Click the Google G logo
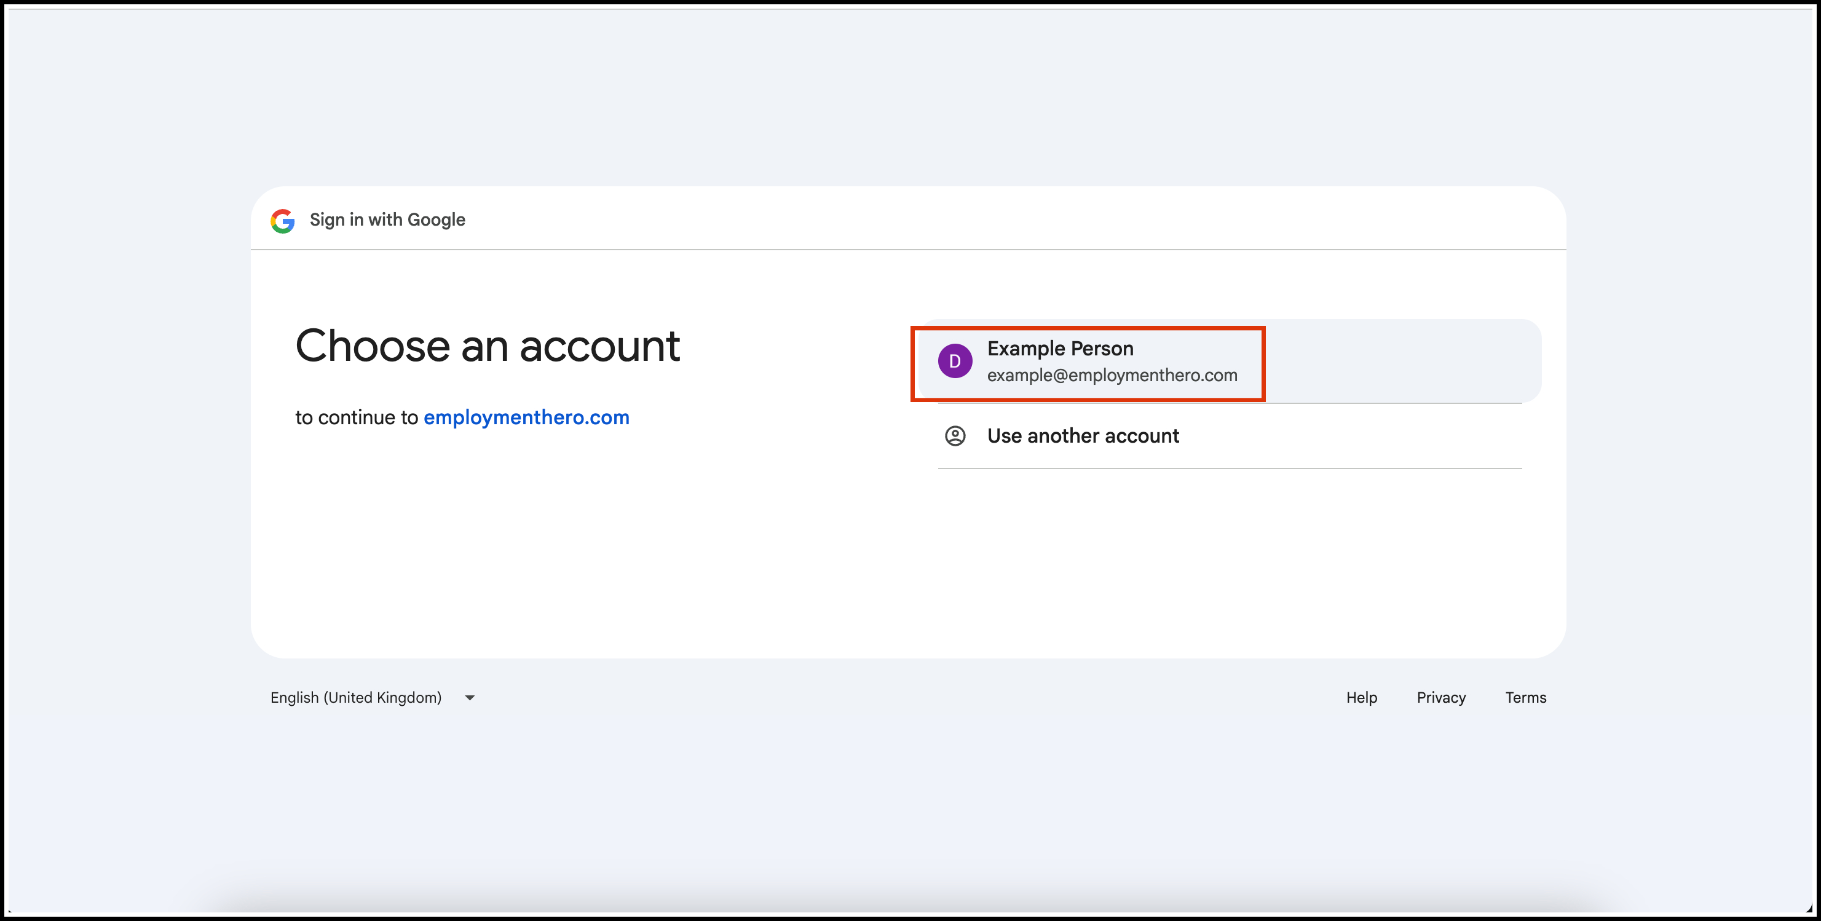Image resolution: width=1821 pixels, height=921 pixels. click(x=283, y=221)
